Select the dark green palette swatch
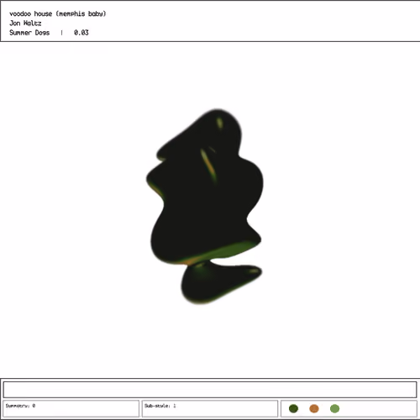Image resolution: width=420 pixels, height=420 pixels. point(293,408)
